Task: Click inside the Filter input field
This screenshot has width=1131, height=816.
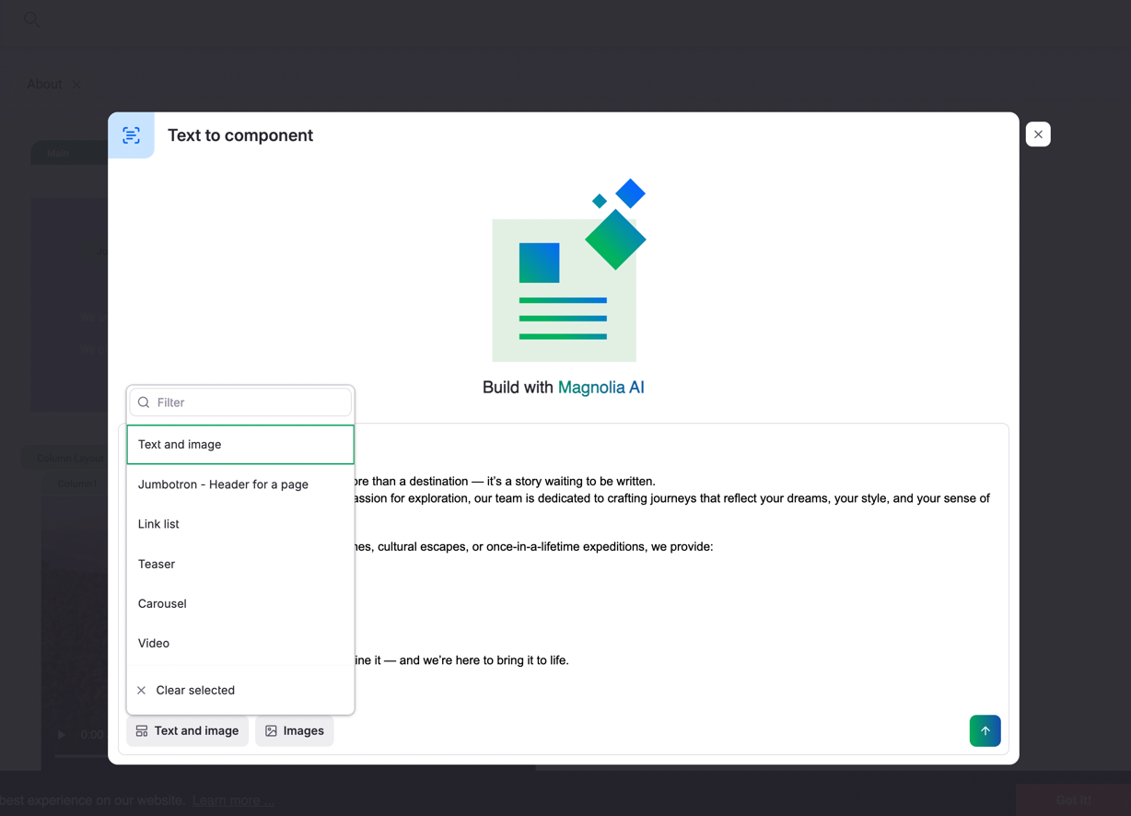Action: coord(239,402)
